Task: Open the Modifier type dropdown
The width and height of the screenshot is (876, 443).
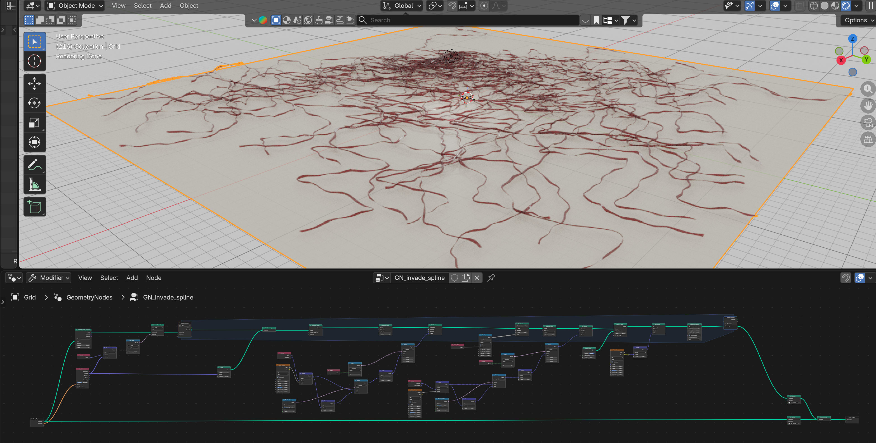Action: pyautogui.click(x=49, y=278)
